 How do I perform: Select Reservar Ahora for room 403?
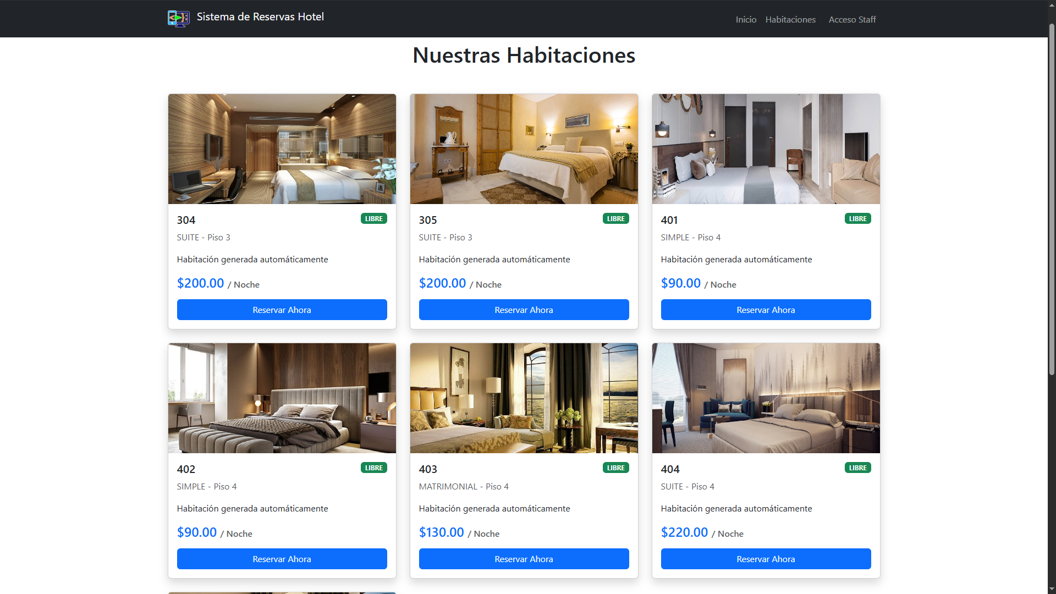[x=524, y=559]
